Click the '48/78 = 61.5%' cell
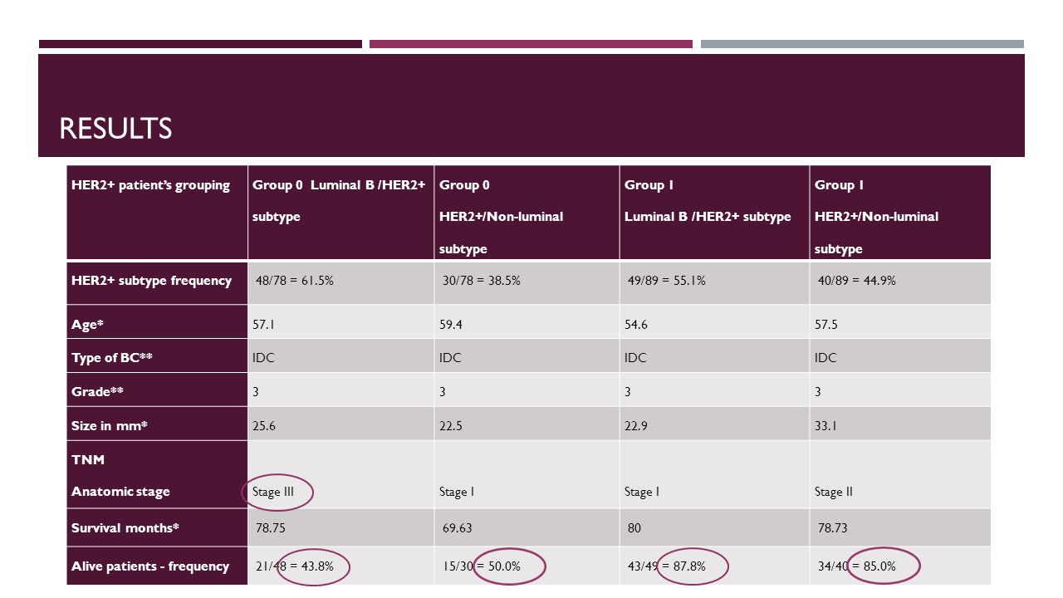1063x598 pixels. 340,282
